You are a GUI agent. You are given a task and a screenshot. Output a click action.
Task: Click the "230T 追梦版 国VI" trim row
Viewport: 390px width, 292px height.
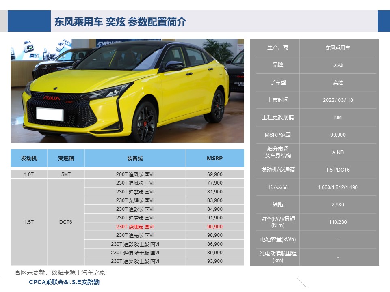click(x=135, y=218)
